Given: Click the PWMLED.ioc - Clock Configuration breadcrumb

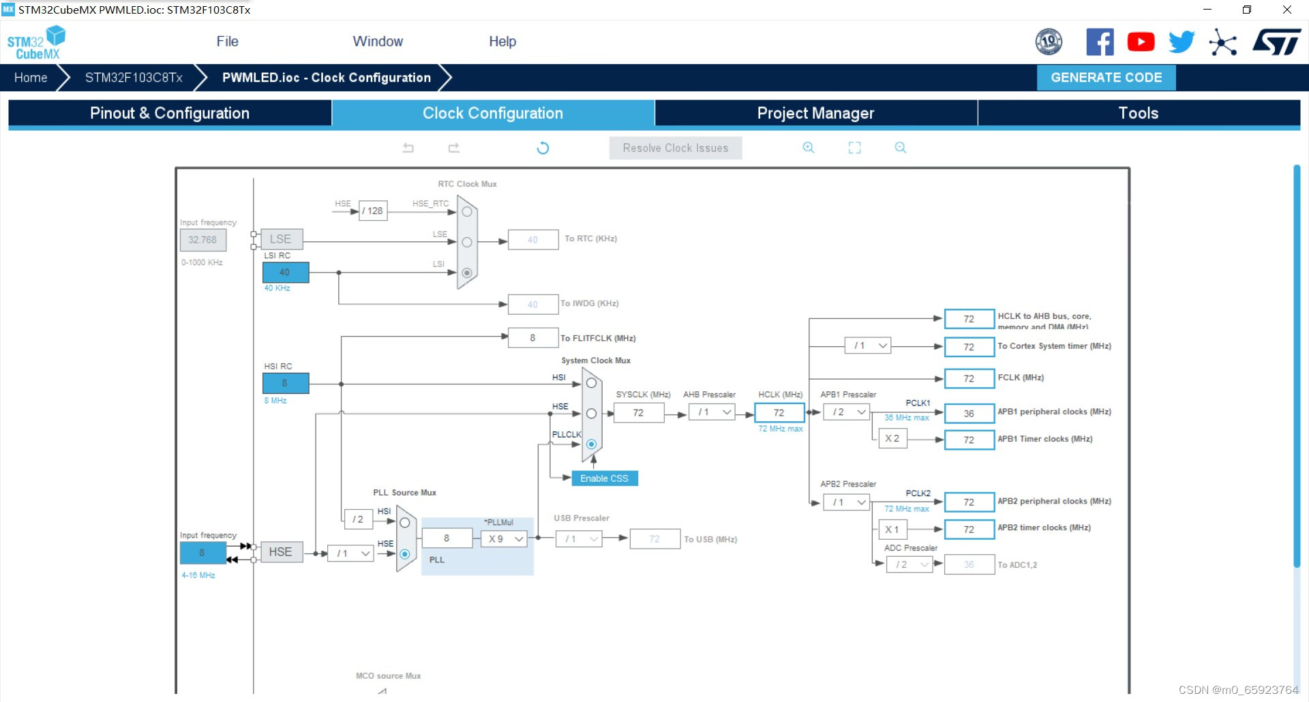Looking at the screenshot, I should pyautogui.click(x=327, y=78).
